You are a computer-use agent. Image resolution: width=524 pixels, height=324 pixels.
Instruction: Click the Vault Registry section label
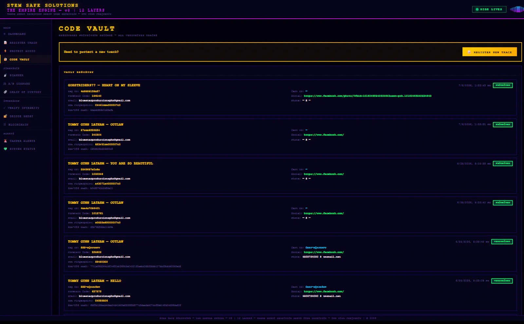click(78, 72)
